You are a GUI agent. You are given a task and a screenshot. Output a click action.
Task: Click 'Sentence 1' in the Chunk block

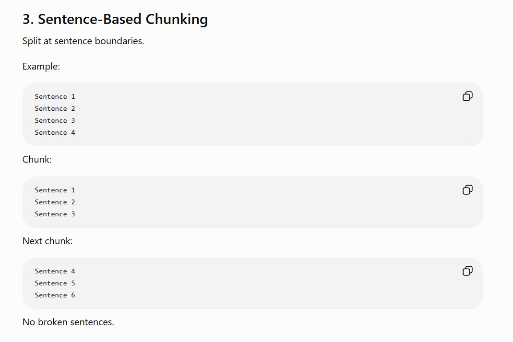[x=55, y=190]
